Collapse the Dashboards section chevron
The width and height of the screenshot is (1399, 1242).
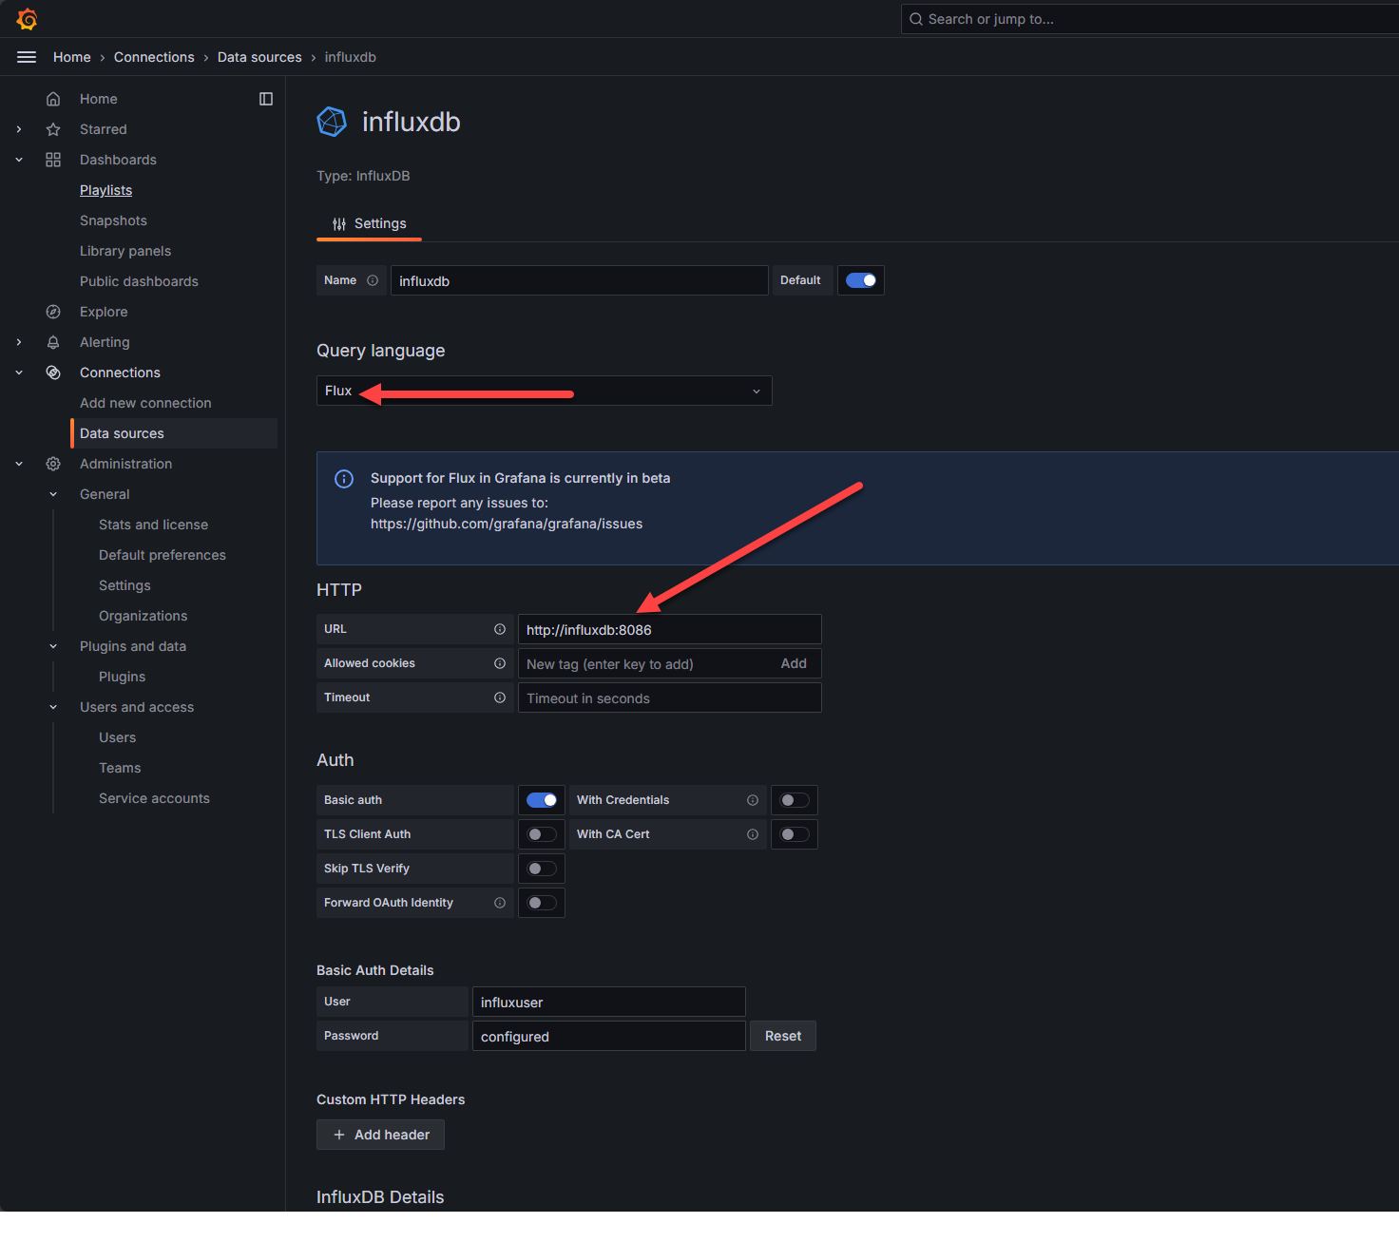pos(19,160)
